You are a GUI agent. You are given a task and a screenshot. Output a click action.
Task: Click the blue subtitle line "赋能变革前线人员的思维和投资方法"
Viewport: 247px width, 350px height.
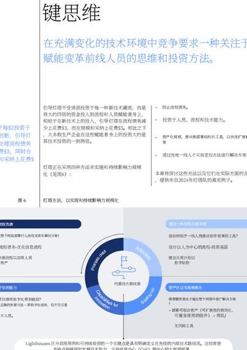129,59
